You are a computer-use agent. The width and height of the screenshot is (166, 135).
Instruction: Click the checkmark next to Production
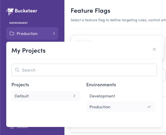(x=149, y=107)
